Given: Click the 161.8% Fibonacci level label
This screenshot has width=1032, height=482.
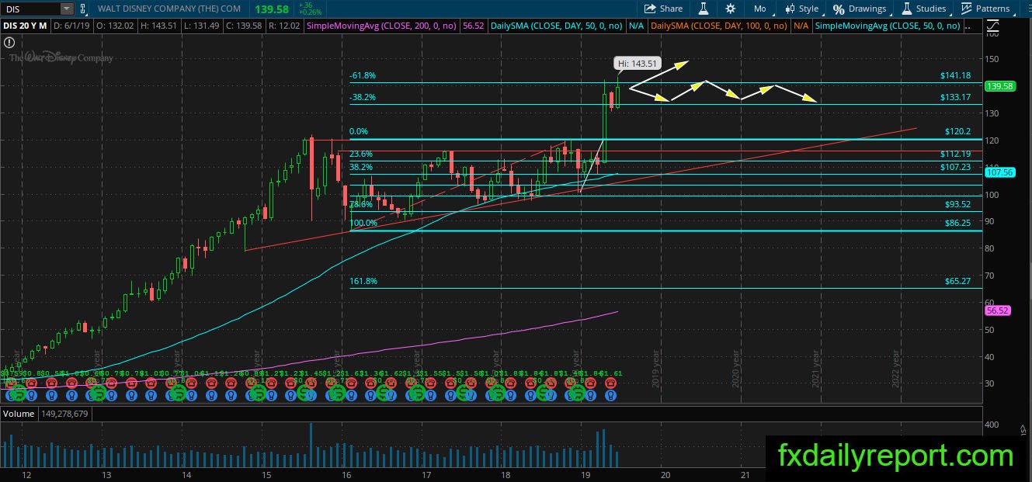Looking at the screenshot, I should [x=363, y=281].
